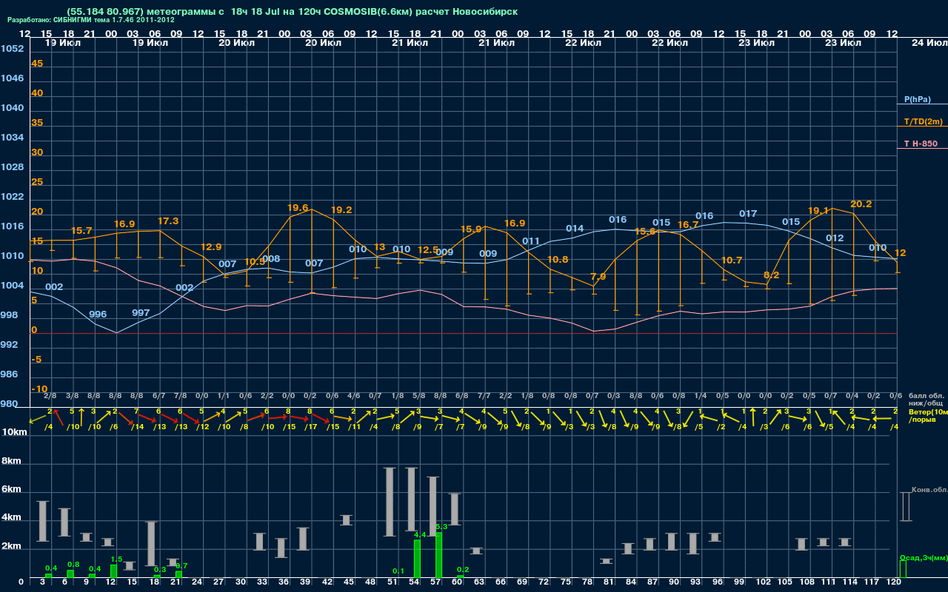Viewport: 948px width, 592px height.
Task: Click the precipitation amount 4.4
Action: point(420,534)
